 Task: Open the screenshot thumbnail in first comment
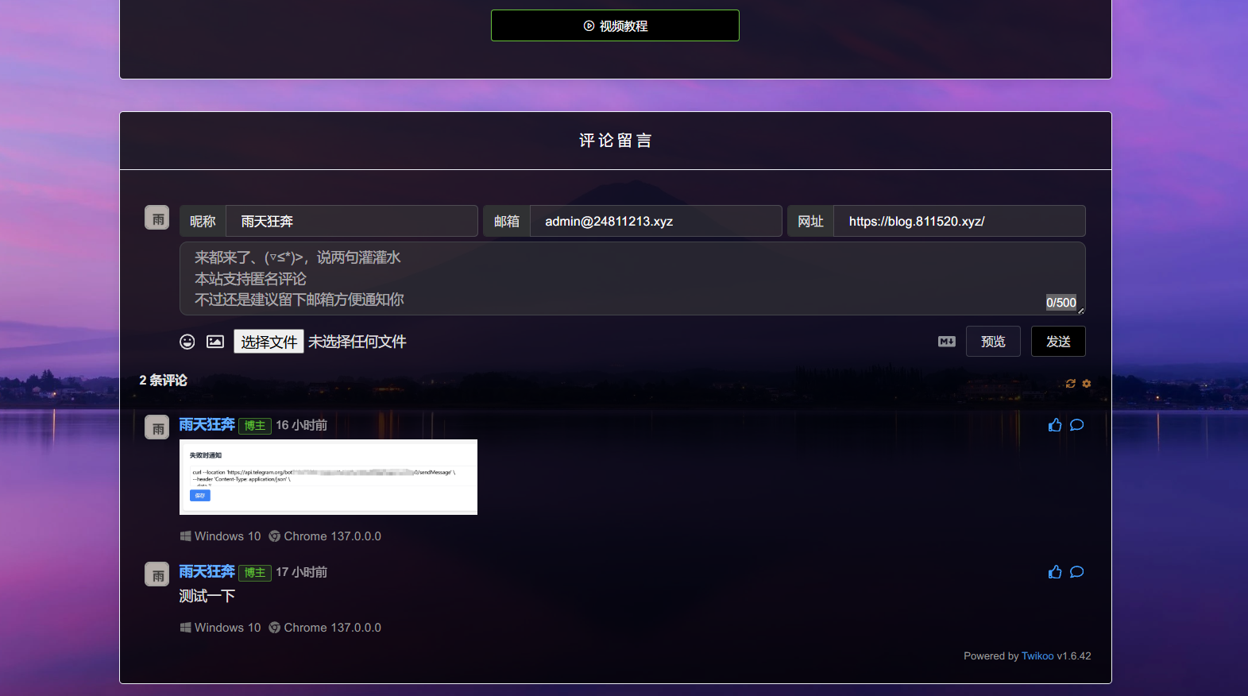328,477
